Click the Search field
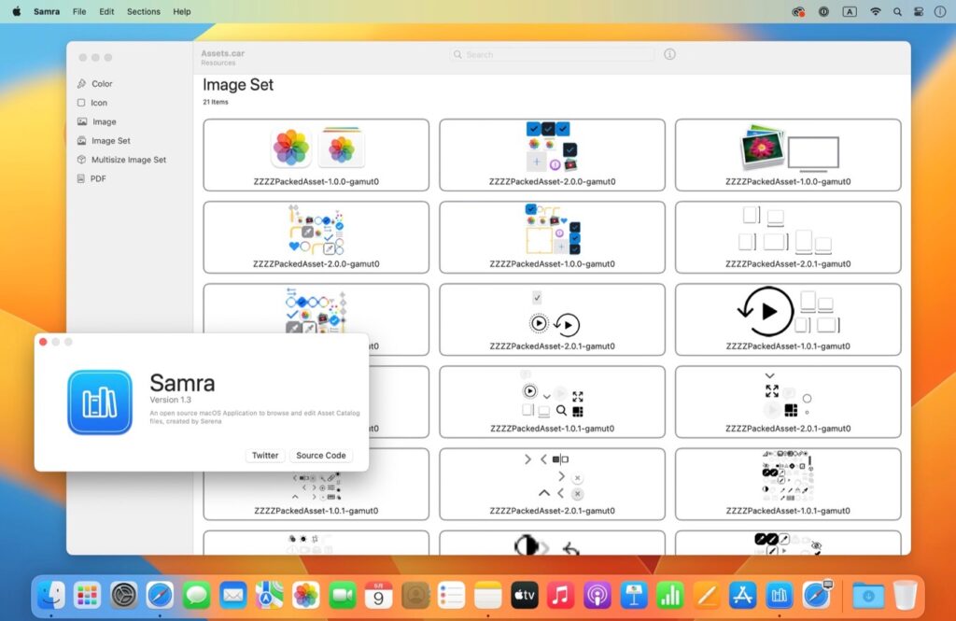 pyautogui.click(x=551, y=54)
